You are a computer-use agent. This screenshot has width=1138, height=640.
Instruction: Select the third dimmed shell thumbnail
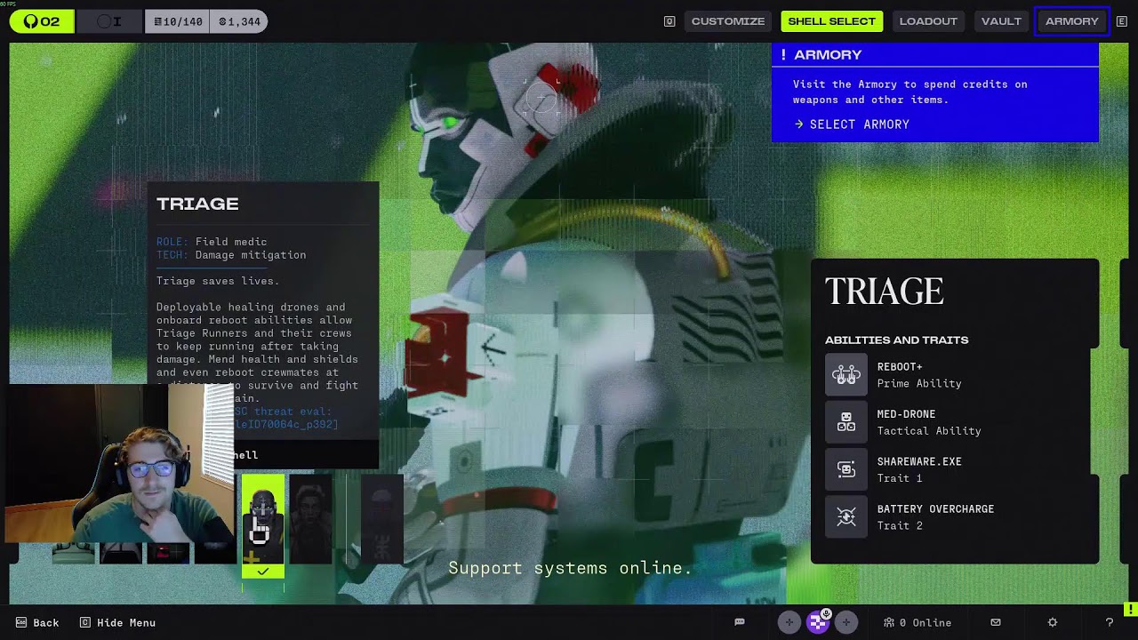[381, 520]
